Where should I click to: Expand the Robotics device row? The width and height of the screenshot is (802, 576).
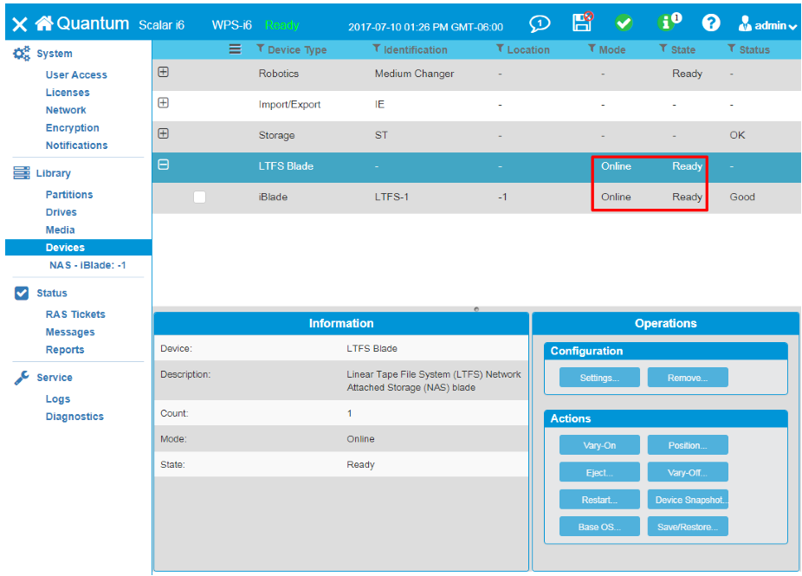163,72
